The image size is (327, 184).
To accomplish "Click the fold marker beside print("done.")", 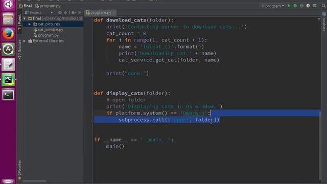I will coord(92,74).
